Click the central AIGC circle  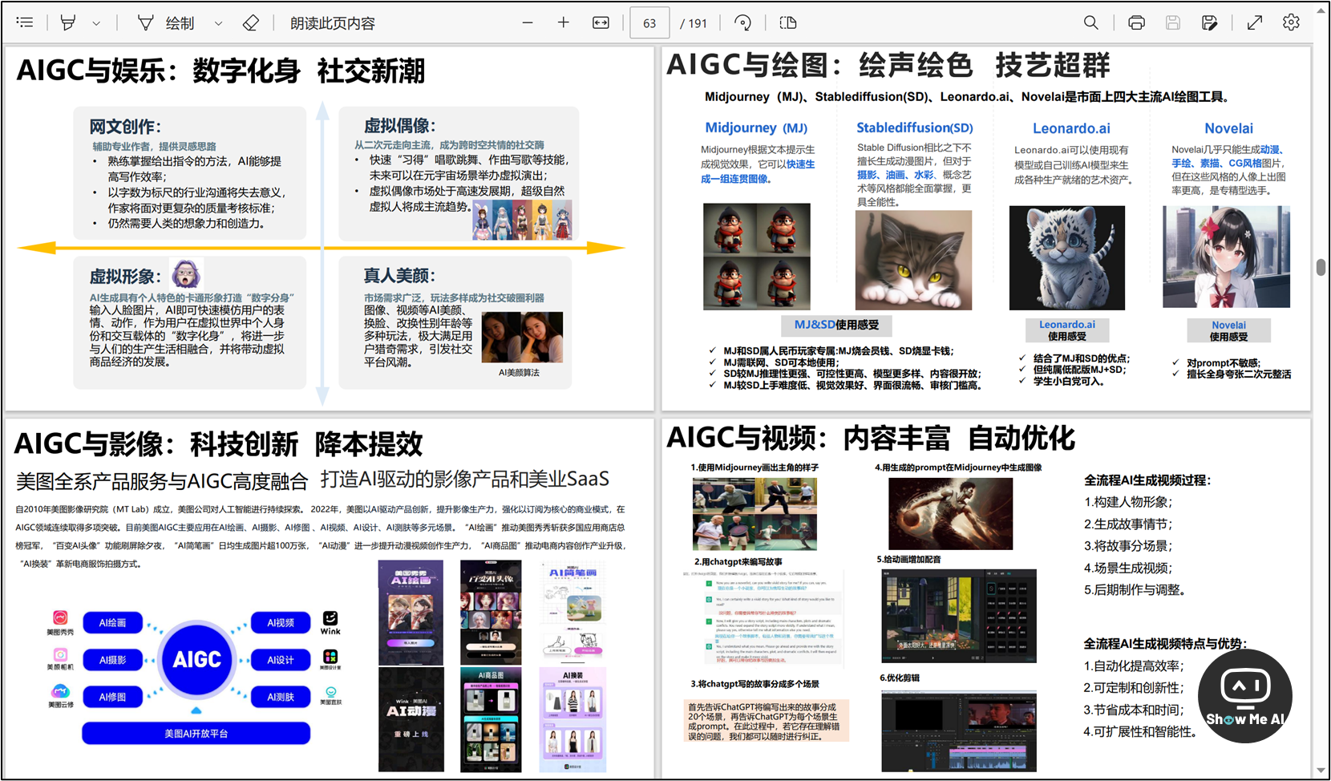(x=196, y=659)
